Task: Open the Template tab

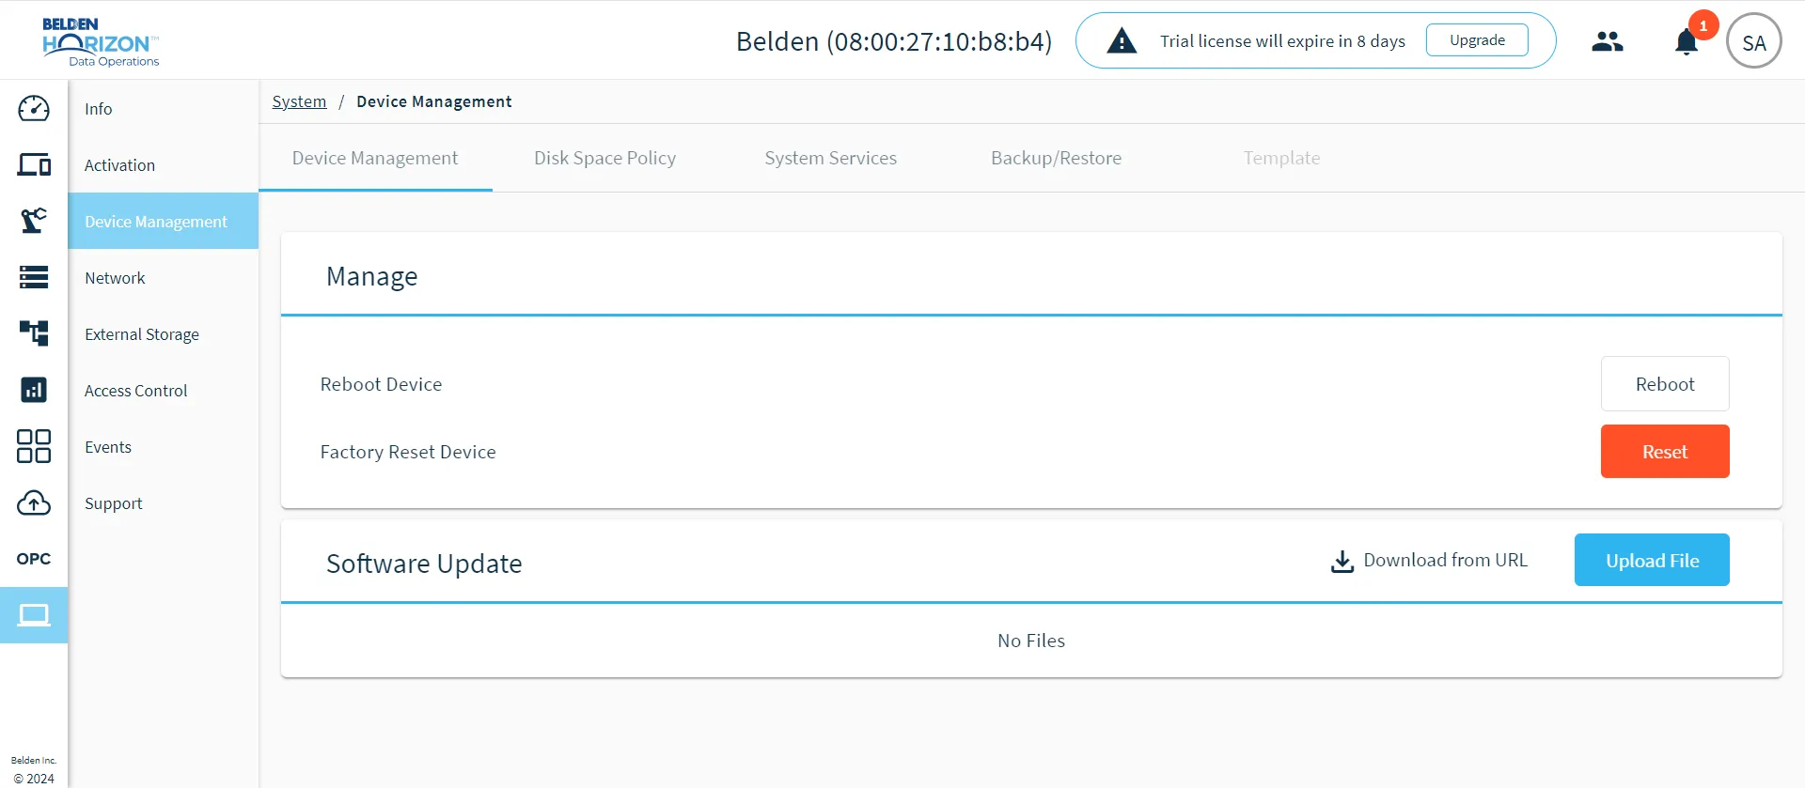Action: (1282, 158)
